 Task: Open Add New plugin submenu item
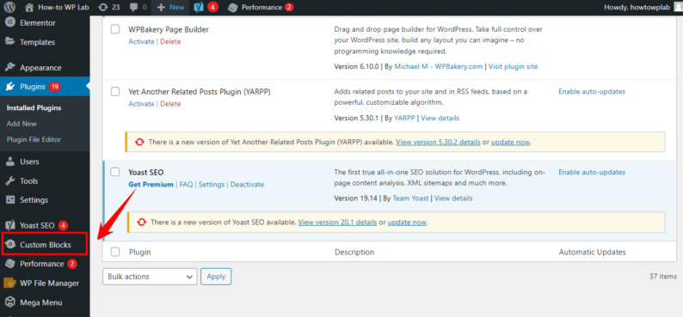(22, 124)
